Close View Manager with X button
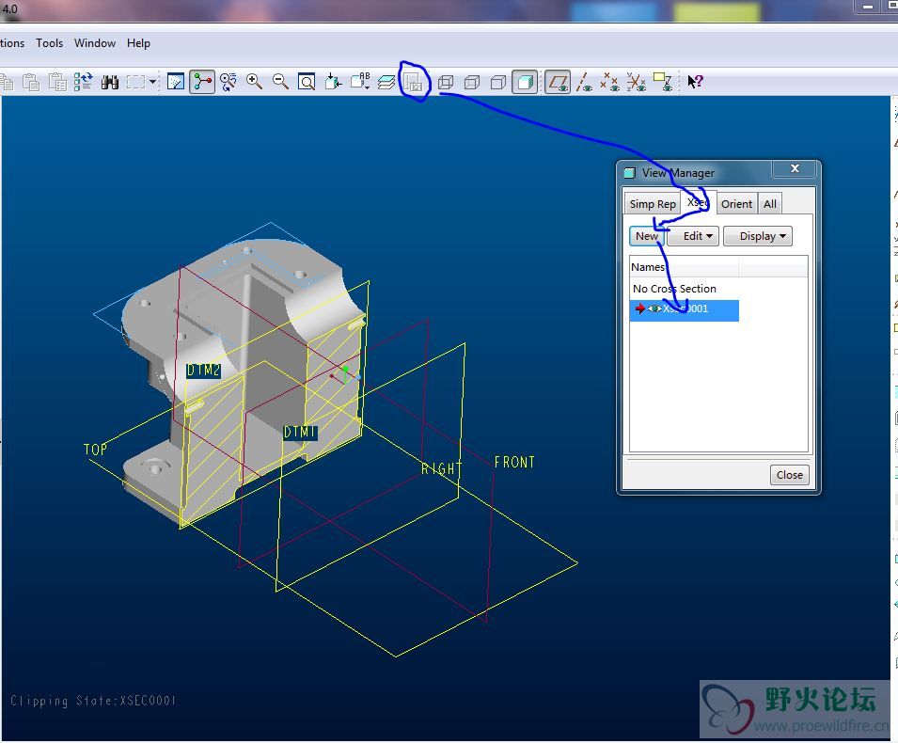Viewport: 898px width, 743px height. pos(795,168)
